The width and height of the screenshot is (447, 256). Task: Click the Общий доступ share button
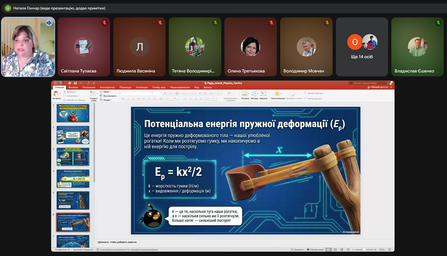tap(378, 87)
